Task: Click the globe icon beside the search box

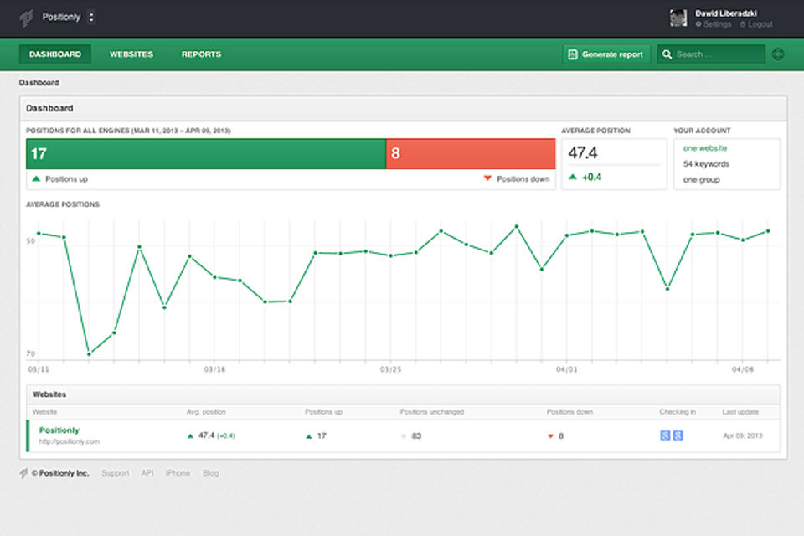Action: 778,54
